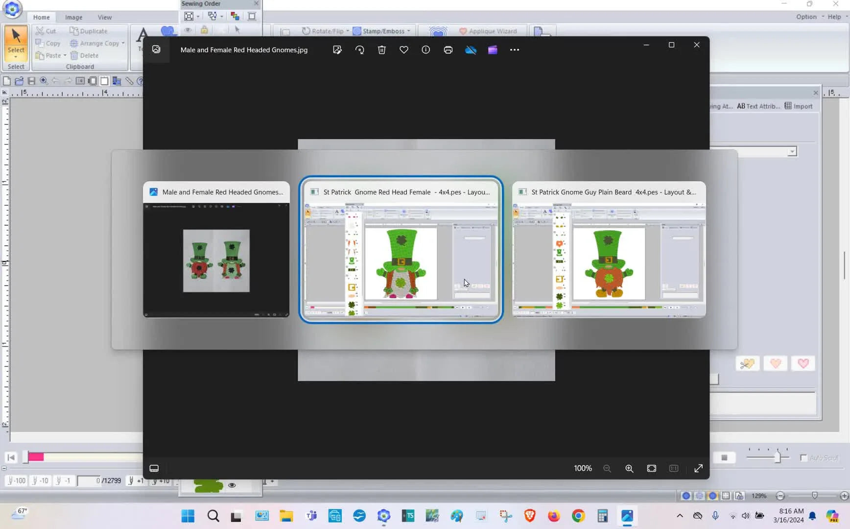Expand the Paste dropdown arrow
The width and height of the screenshot is (850, 529).
pyautogui.click(x=65, y=55)
